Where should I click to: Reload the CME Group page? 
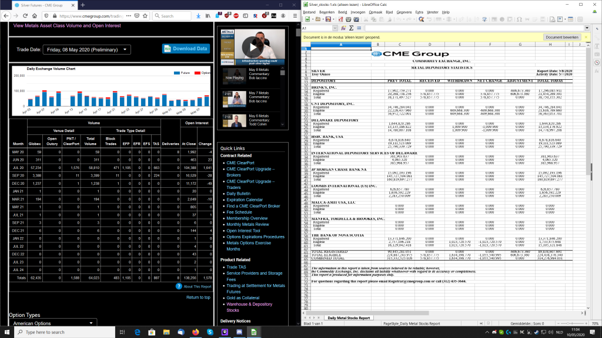click(25, 16)
